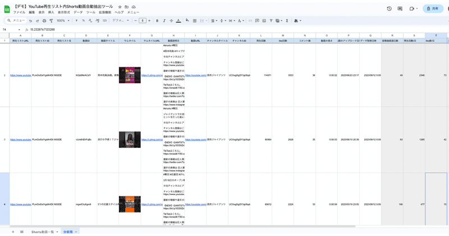
Task: Start a Meet call (camera icon)
Action: pos(413,8)
